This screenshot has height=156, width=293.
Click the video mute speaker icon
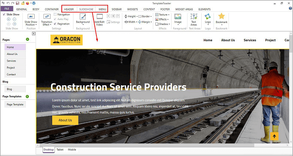tap(113, 16)
